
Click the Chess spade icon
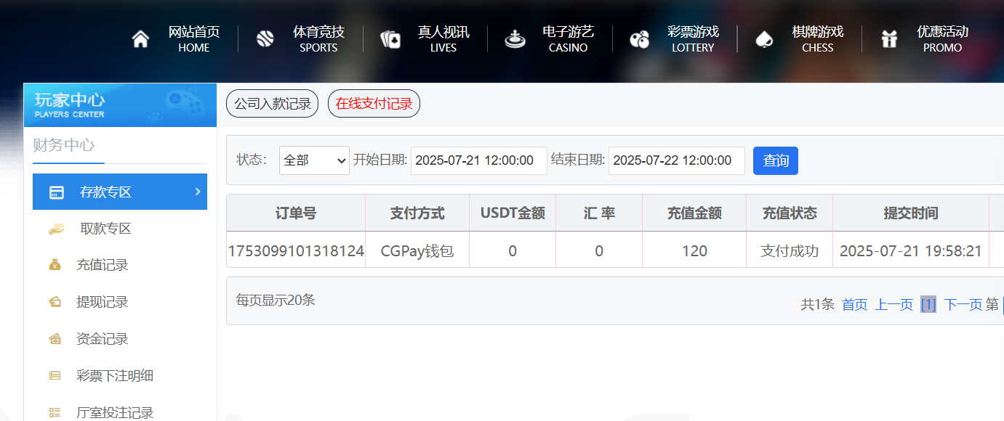click(764, 39)
